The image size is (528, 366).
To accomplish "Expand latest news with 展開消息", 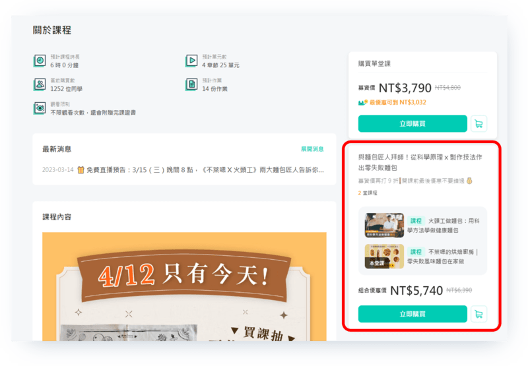I will coord(312,150).
